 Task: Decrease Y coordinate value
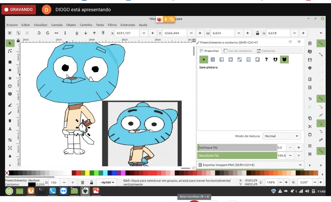(x=191, y=33)
